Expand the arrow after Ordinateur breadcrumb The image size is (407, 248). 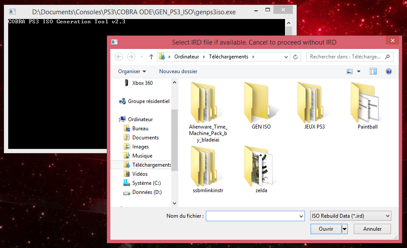tap(204, 57)
